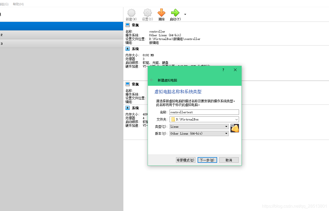Click the 名称 field containing controllertest

pyautogui.click(x=204, y=112)
